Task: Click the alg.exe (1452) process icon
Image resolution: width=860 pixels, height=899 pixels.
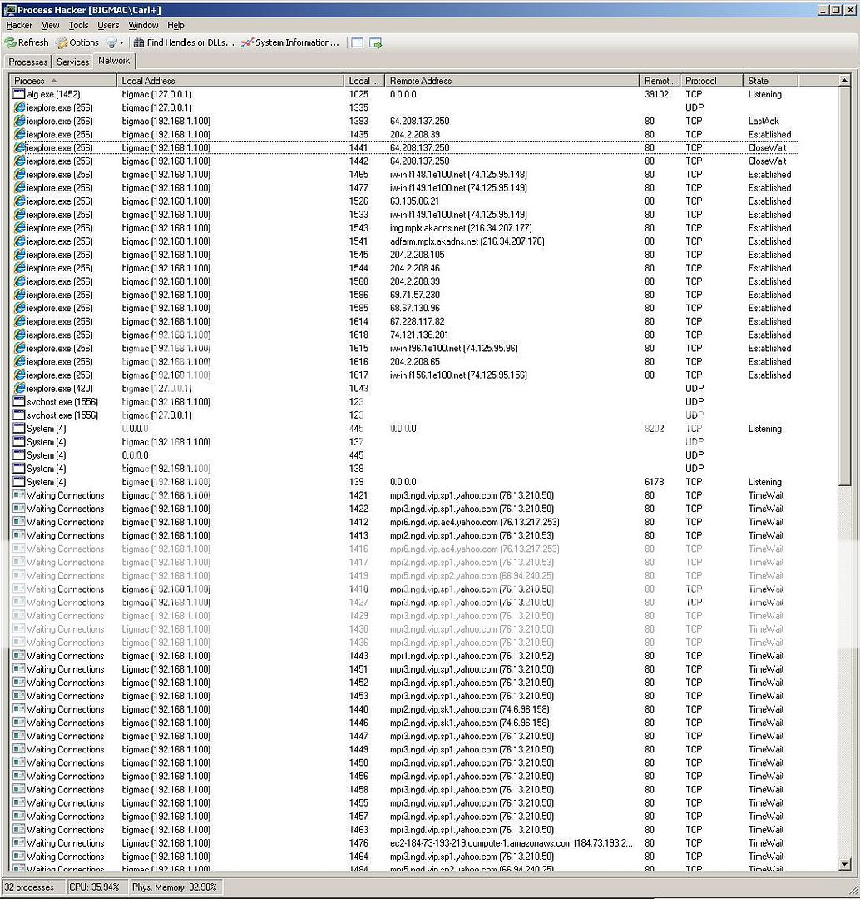Action: tap(19, 94)
